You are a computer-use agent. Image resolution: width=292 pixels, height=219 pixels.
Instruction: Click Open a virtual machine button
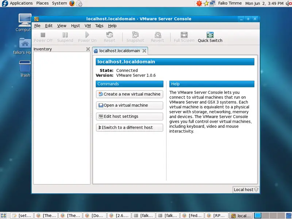130,105
